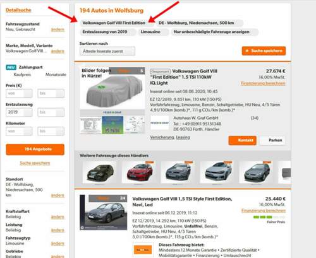Click the Gesponsert badge on first listing
The image size is (316, 258).
(161, 71)
